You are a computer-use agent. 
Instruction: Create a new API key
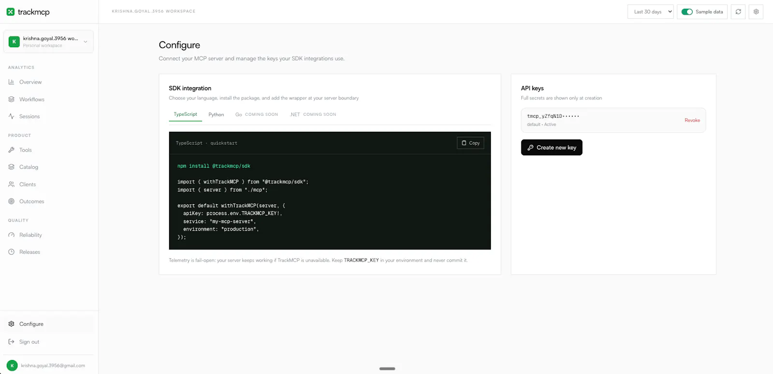coord(552,148)
